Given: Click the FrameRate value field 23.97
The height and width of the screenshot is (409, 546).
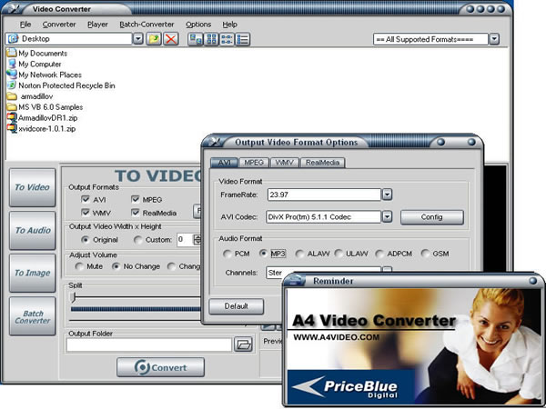Looking at the screenshot, I should click(x=324, y=195).
